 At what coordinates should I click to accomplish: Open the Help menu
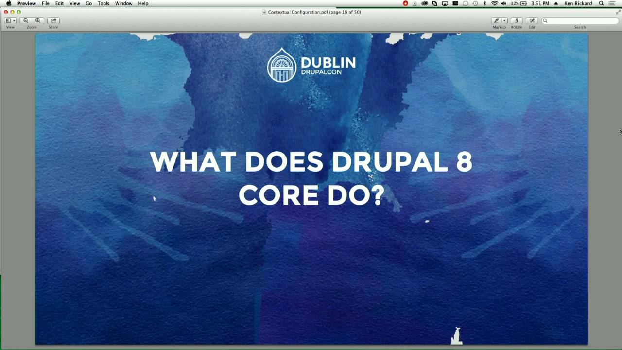click(x=143, y=3)
